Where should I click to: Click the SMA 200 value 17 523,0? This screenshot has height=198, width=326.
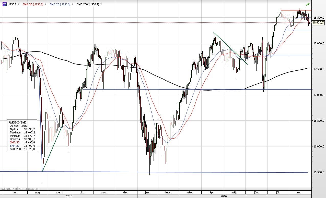pyautogui.click(x=30, y=149)
